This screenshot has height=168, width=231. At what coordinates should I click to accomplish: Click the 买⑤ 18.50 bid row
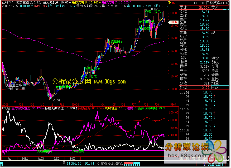click(x=204, y=54)
